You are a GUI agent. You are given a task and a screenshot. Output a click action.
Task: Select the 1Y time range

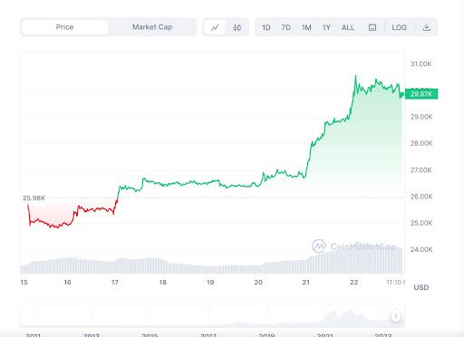pyautogui.click(x=326, y=27)
